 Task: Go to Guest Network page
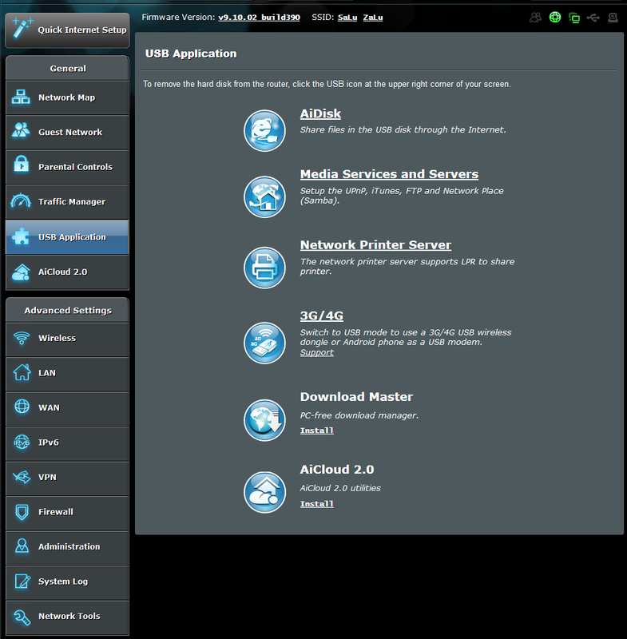67,133
